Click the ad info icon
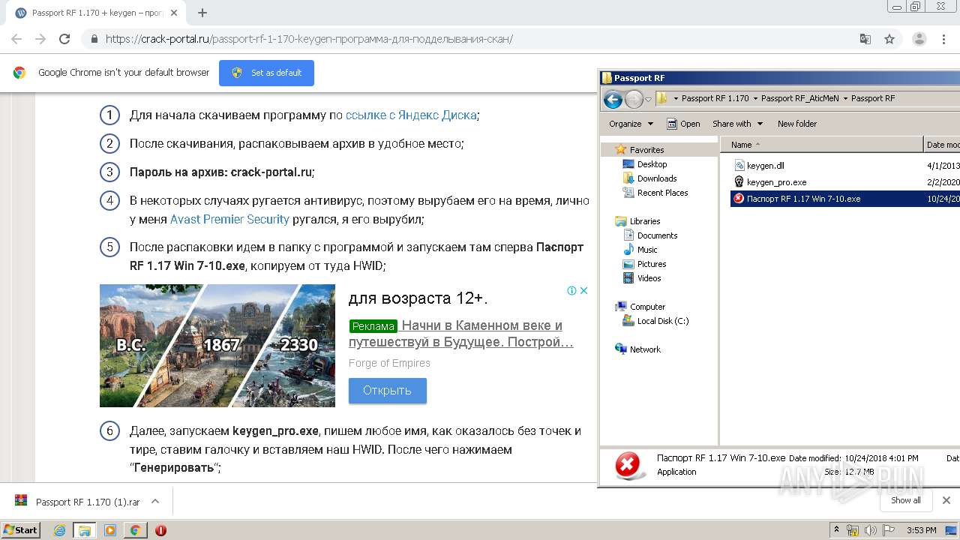Image resolution: width=960 pixels, height=540 pixels. click(571, 290)
